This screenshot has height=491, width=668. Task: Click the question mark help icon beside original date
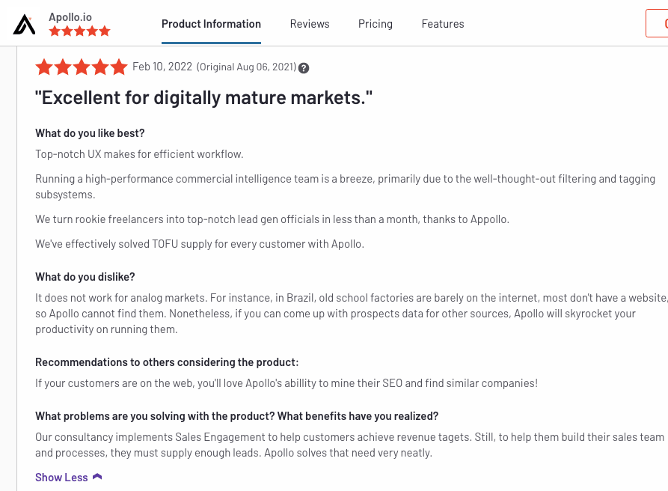click(304, 68)
